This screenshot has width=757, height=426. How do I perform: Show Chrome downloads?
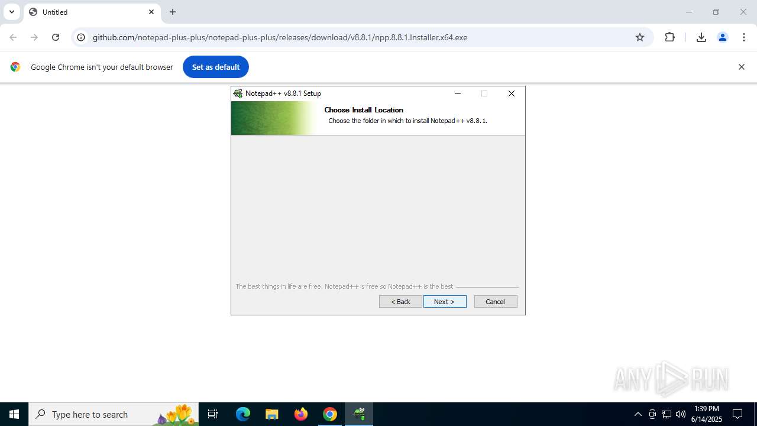(701, 37)
